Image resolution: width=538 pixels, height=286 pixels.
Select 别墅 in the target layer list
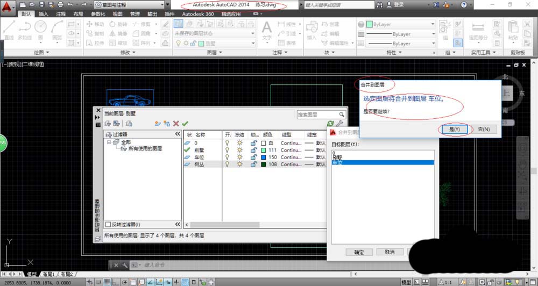click(x=383, y=158)
